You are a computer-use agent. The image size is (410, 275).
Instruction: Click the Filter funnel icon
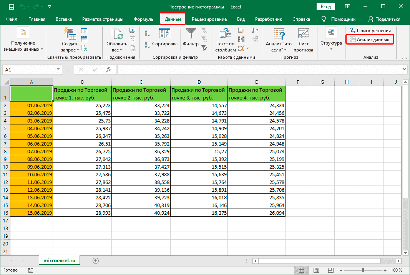click(190, 35)
